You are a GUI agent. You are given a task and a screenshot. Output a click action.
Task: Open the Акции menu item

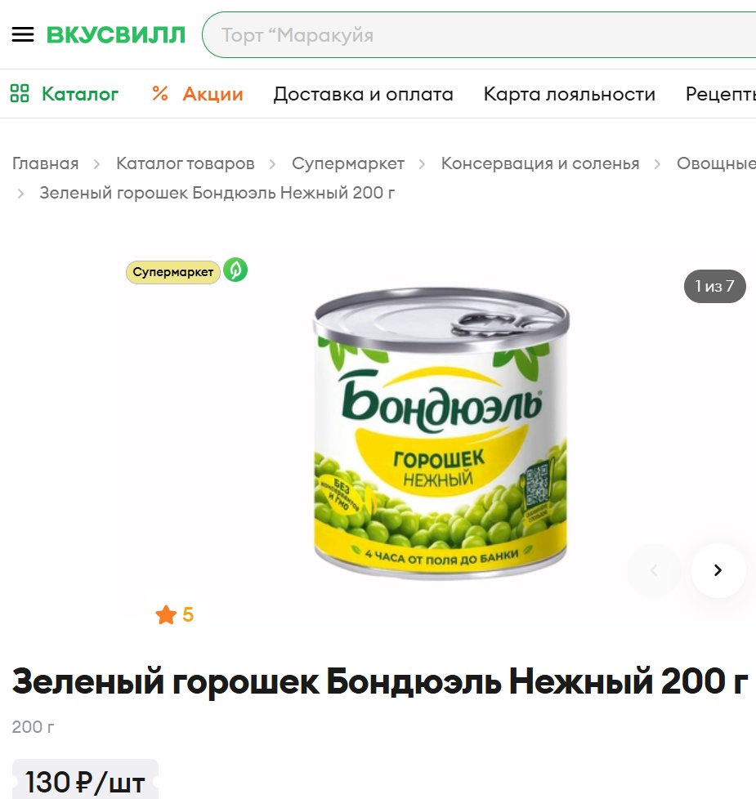[x=213, y=94]
